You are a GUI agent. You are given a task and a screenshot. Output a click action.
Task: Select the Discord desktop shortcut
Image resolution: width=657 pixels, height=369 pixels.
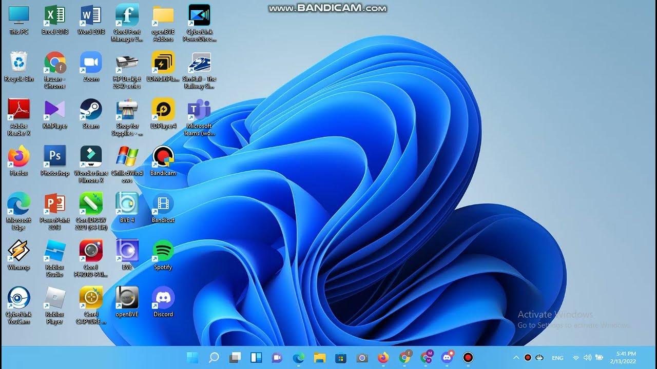tap(163, 303)
